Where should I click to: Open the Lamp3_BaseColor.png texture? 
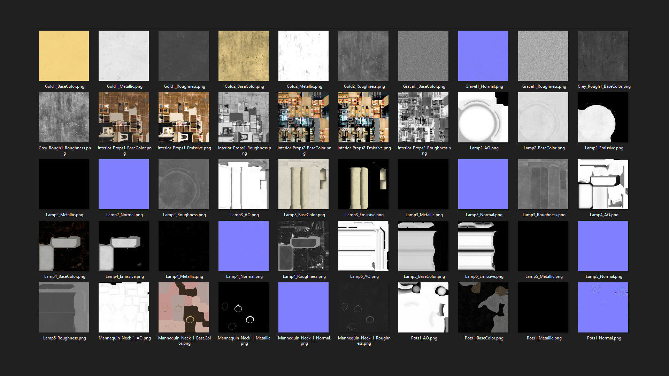pos(303,184)
